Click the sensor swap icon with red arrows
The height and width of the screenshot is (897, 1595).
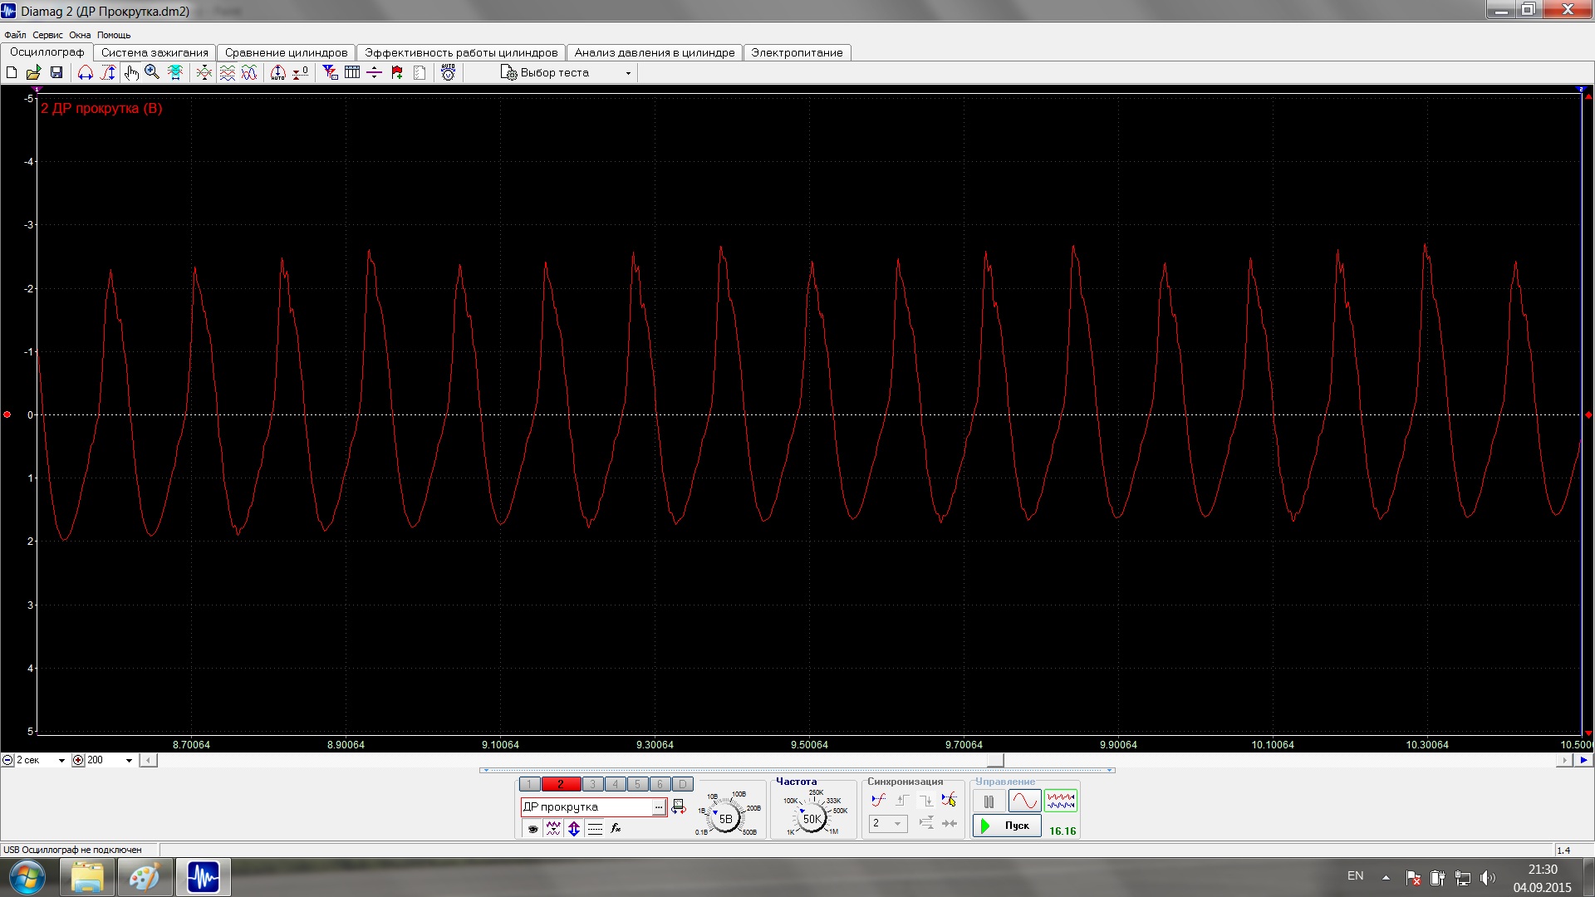(x=679, y=806)
